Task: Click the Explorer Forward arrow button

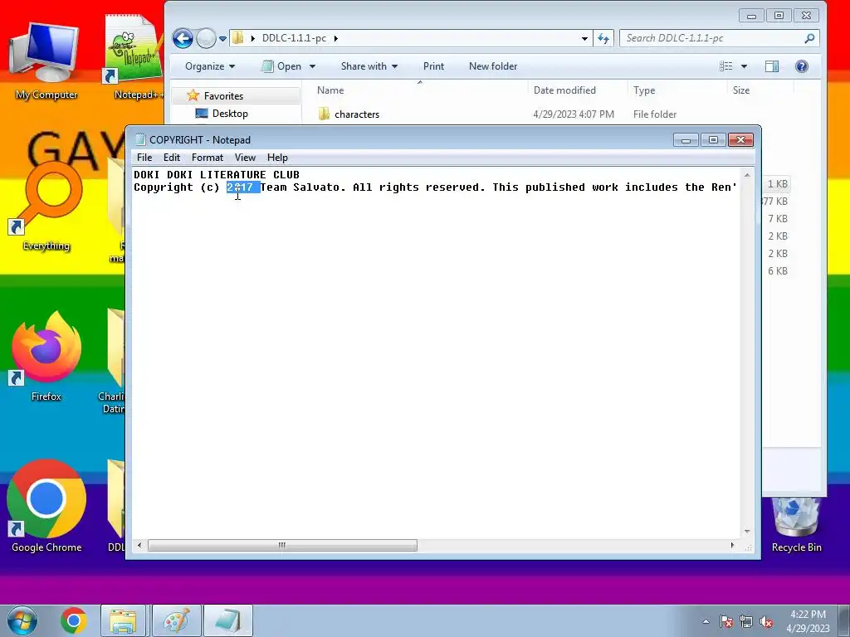Action: click(206, 38)
